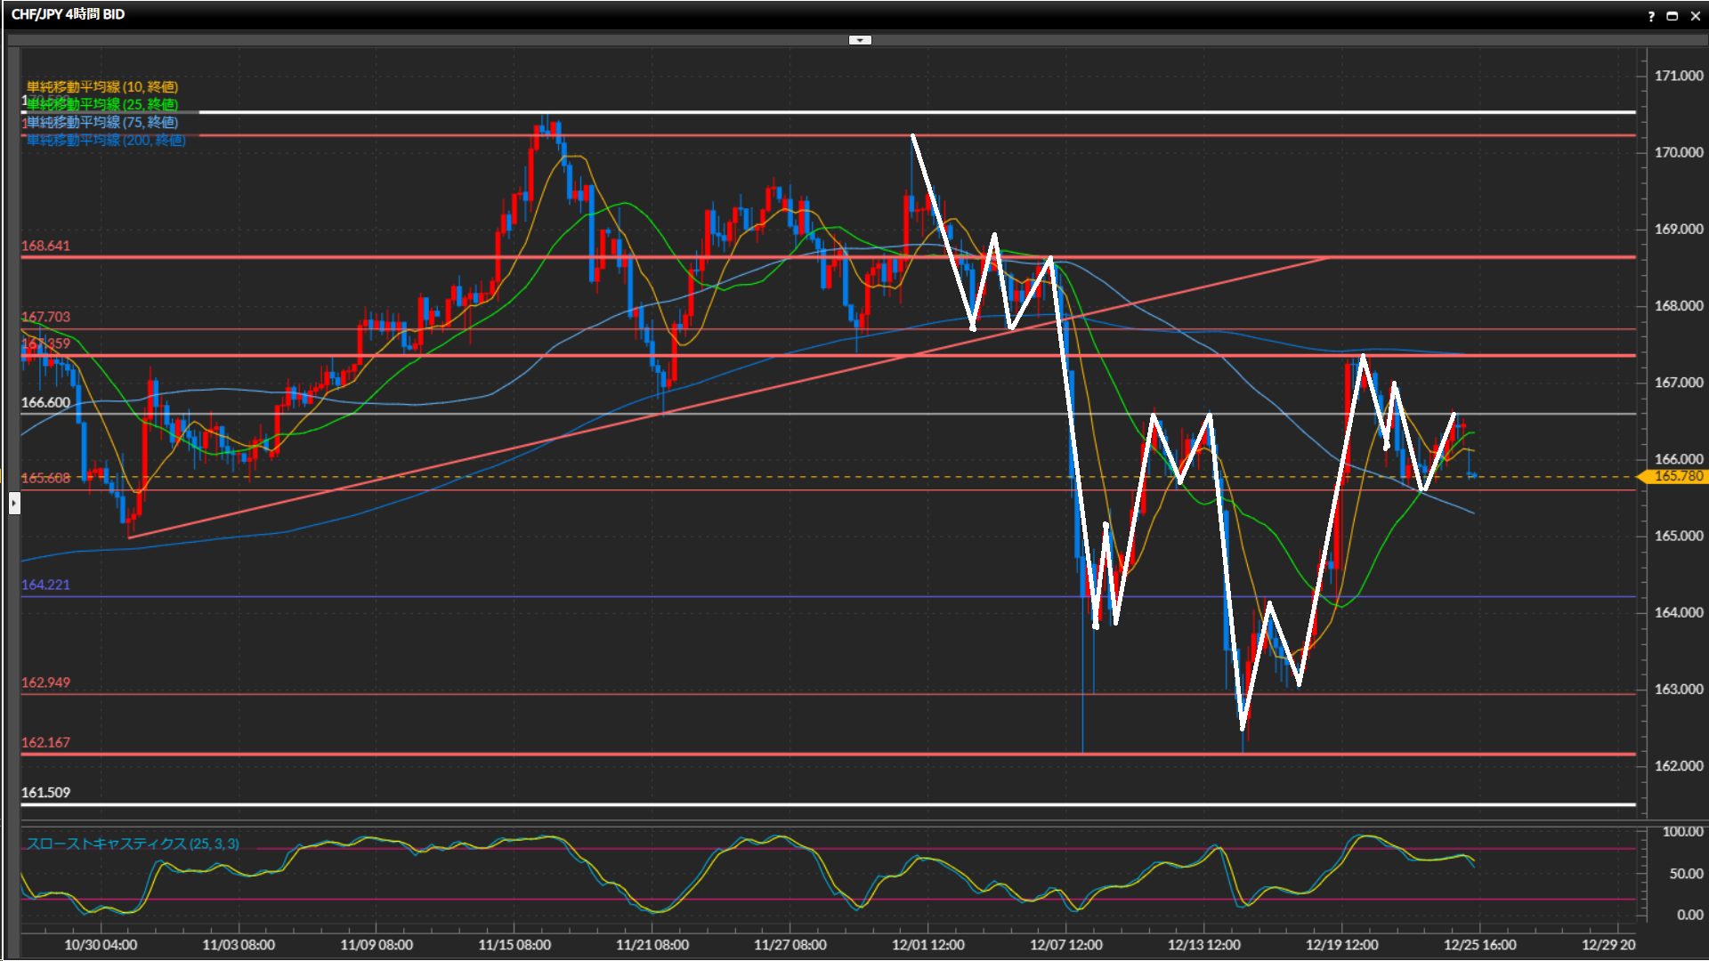Maximize the CHF/JPY chart window
Screen dimensions: 1709x961
(1672, 16)
